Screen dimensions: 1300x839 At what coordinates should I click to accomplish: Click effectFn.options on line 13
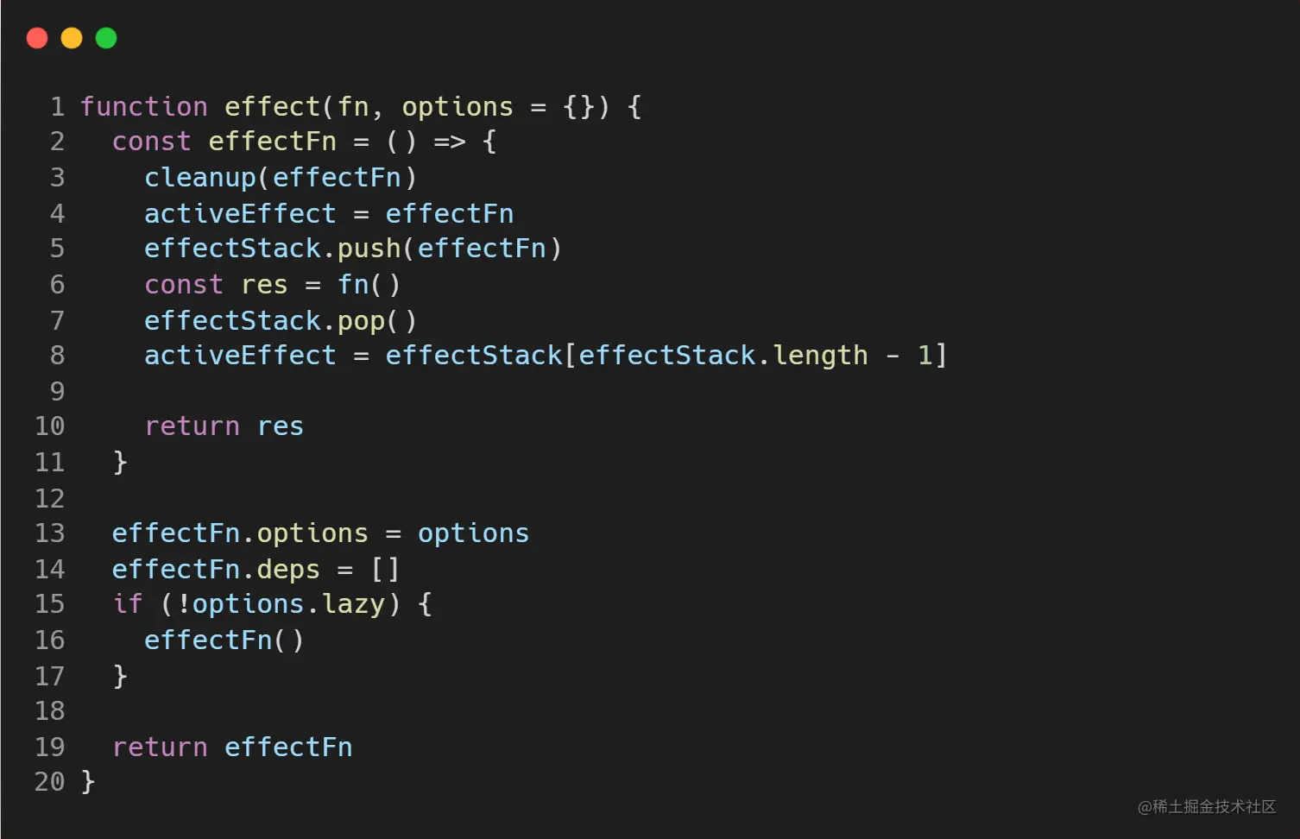point(240,533)
